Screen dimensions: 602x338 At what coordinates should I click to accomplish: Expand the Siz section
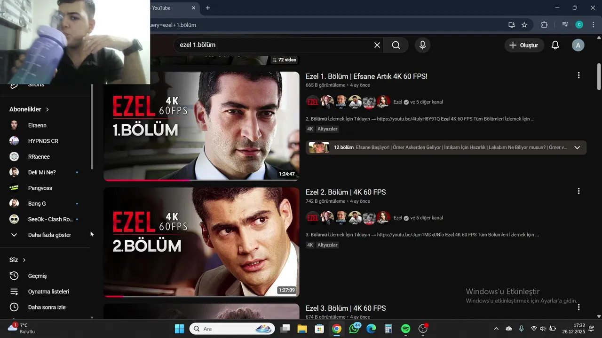pyautogui.click(x=17, y=260)
